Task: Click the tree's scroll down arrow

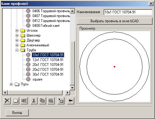Action: pyautogui.click(x=72, y=88)
